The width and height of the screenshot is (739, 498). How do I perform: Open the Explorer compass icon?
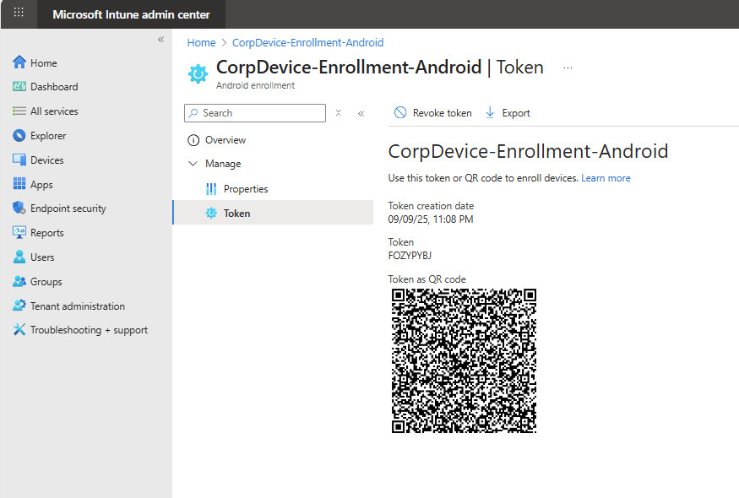[x=19, y=136]
